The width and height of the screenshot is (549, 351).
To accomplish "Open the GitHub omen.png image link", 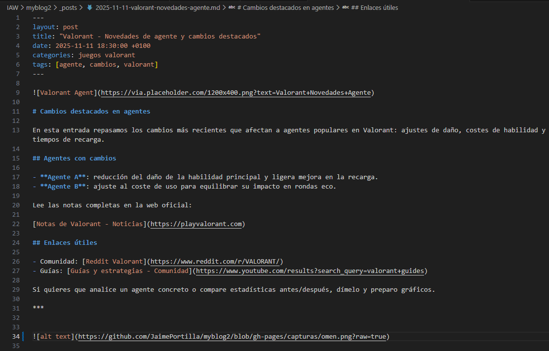I will point(232,336).
